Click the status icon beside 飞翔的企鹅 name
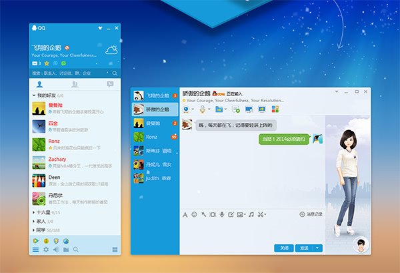 [x=67, y=47]
